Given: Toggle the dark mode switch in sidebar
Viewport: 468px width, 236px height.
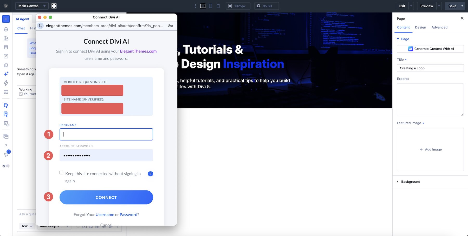Looking at the screenshot, I should click(6, 166).
